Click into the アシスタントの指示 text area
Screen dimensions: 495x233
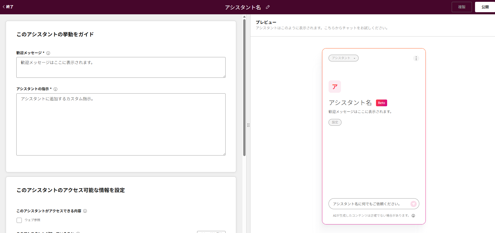[121, 124]
